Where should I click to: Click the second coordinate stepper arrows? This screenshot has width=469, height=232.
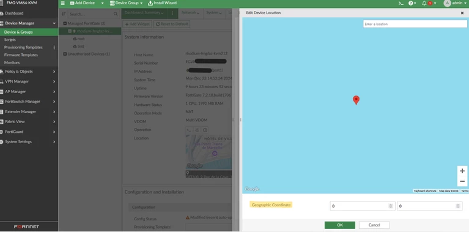coord(458,206)
